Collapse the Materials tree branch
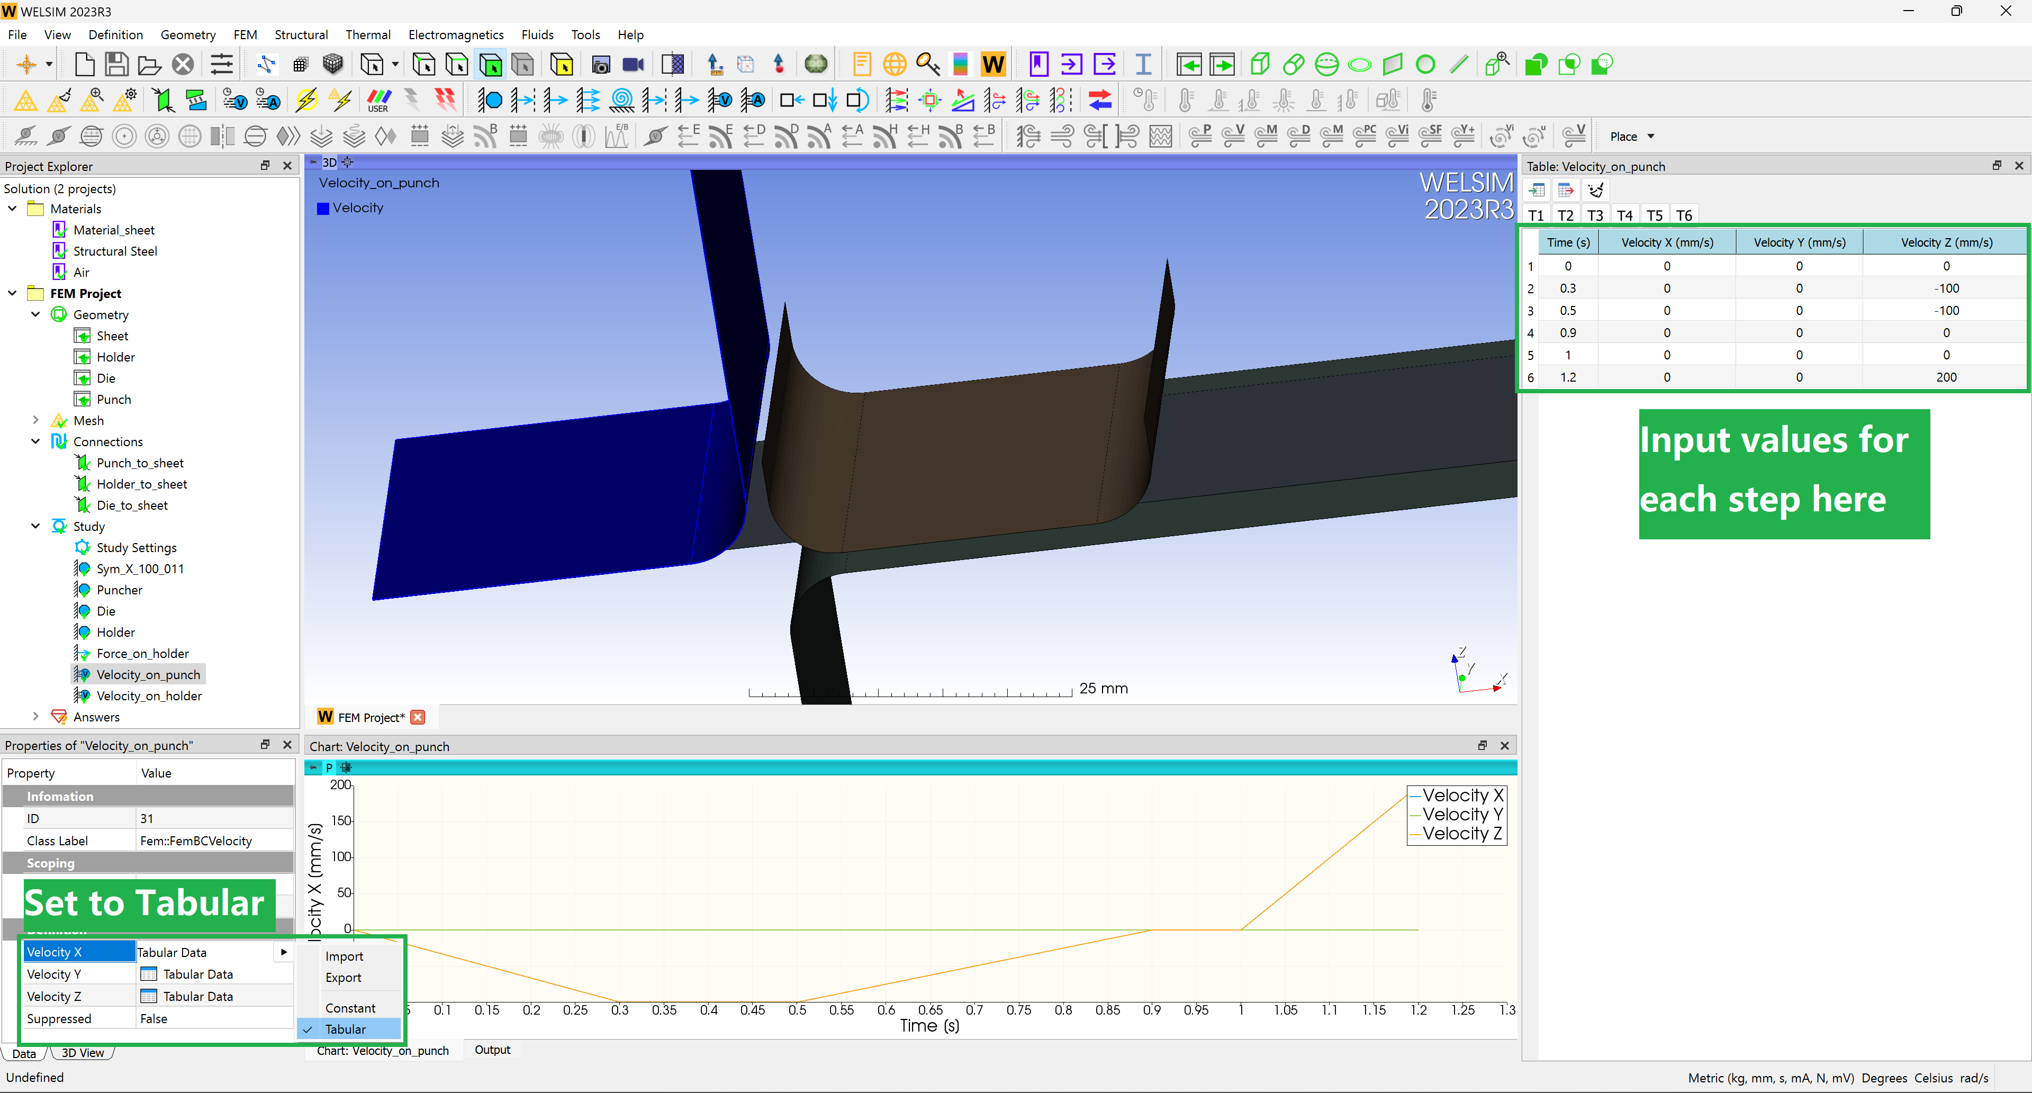The width and height of the screenshot is (2032, 1093). coord(12,208)
